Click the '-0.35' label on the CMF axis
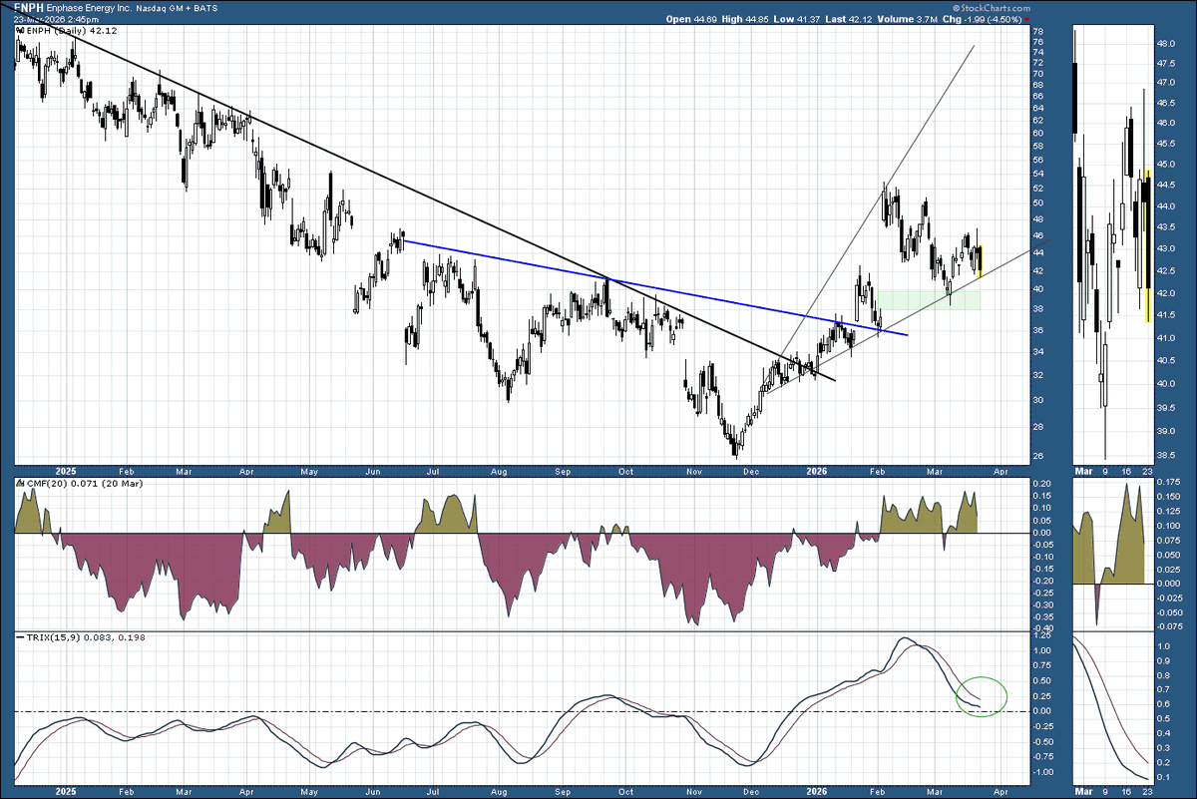This screenshot has height=799, width=1197. 1043,616
